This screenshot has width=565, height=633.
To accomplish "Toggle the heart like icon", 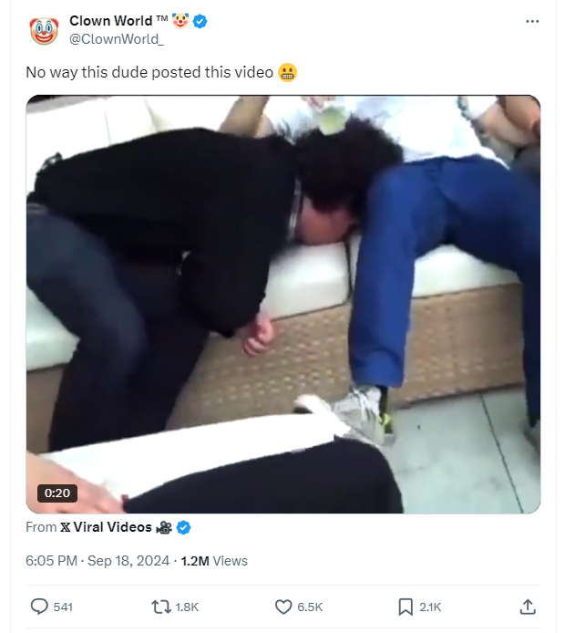I will 283,607.
